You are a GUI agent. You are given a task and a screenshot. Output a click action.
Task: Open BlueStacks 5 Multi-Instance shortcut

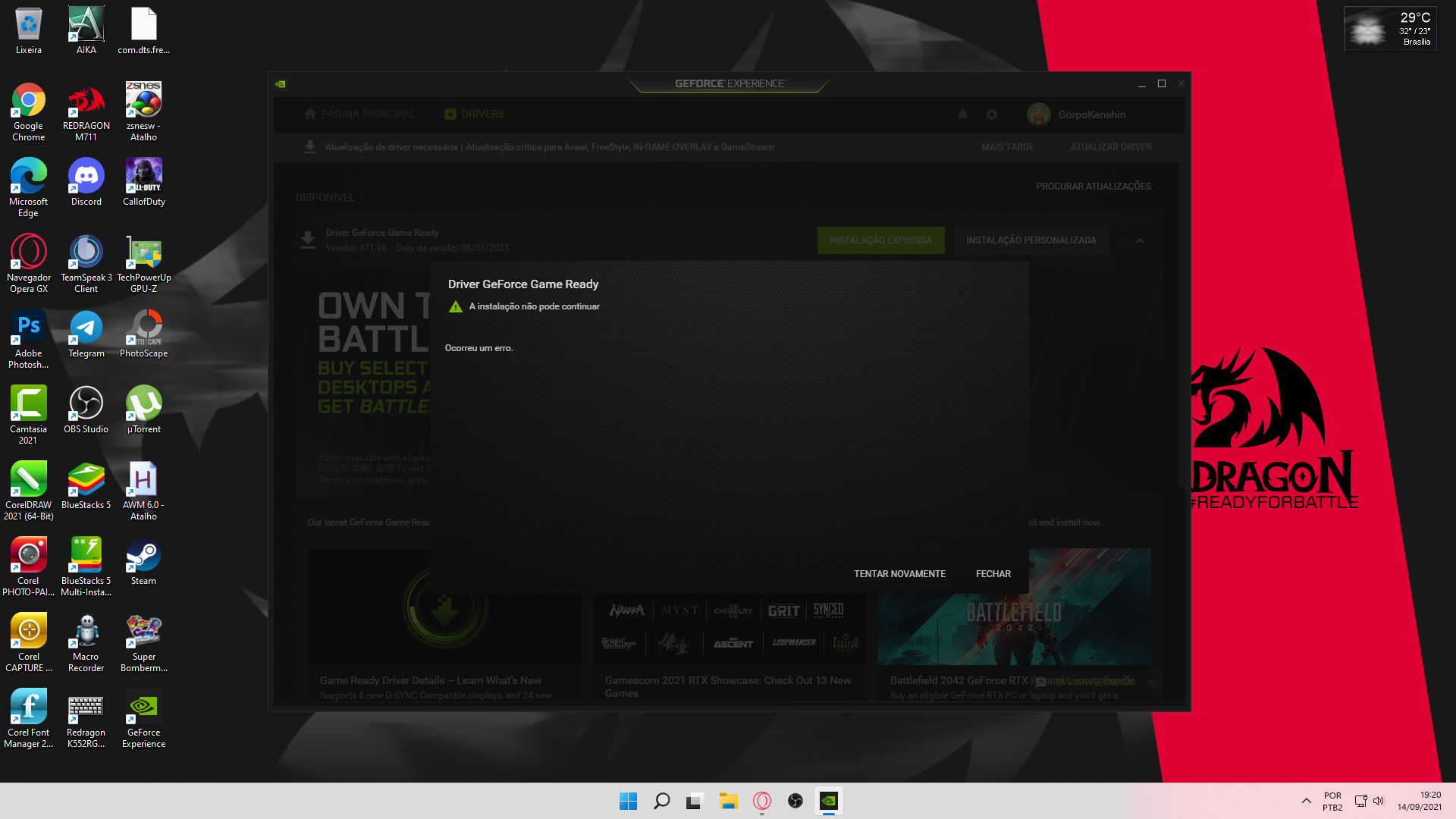click(86, 567)
